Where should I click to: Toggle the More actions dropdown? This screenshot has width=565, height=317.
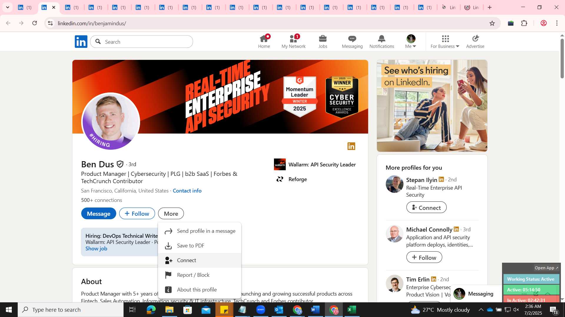click(x=171, y=213)
